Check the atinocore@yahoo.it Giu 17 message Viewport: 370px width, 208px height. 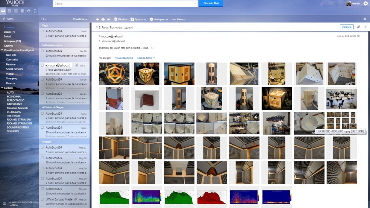(x=42, y=65)
